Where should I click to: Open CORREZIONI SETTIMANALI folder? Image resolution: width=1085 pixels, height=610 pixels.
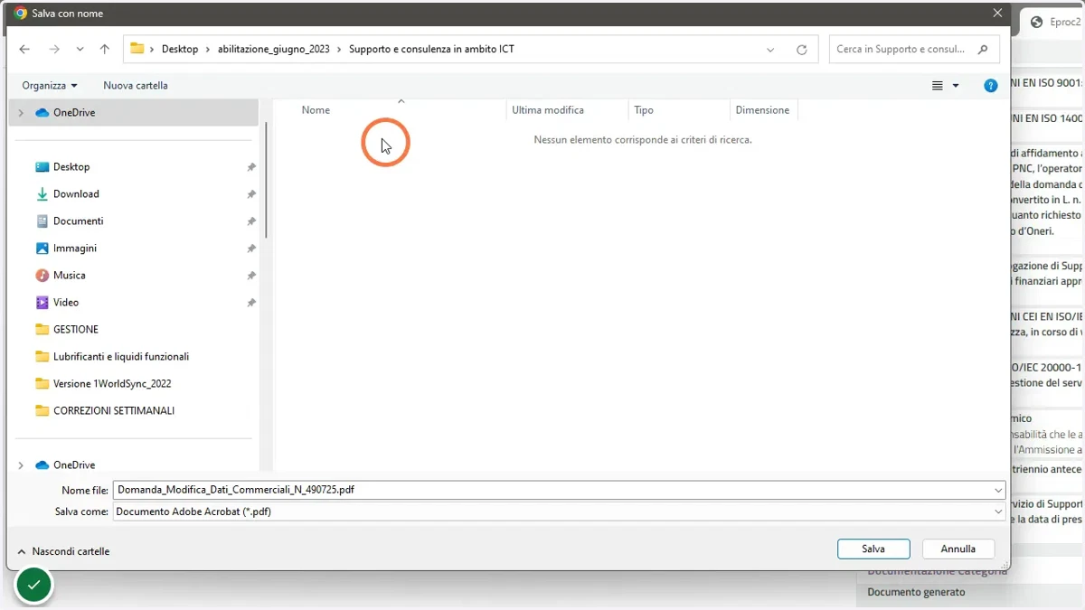click(x=114, y=411)
